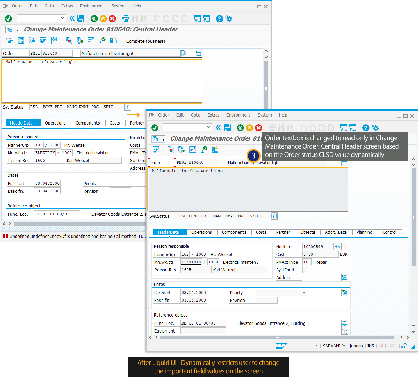The width and height of the screenshot is (418, 384).
Task: Click the Equipment input field in front window
Action: click(203, 331)
